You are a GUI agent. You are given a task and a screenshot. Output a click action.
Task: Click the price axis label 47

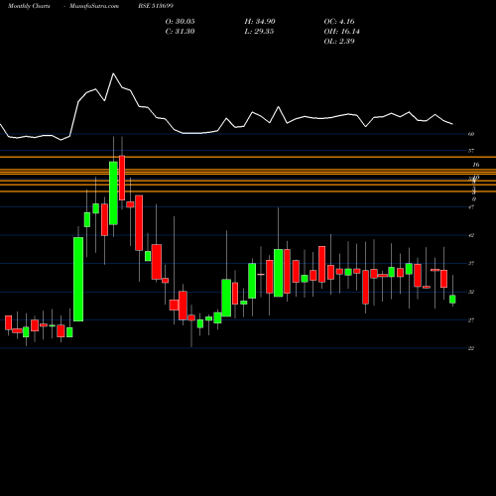[471, 207]
